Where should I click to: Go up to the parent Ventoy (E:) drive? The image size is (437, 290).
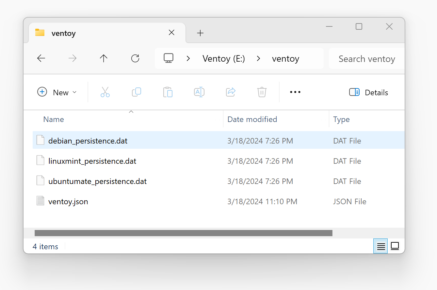(x=104, y=58)
